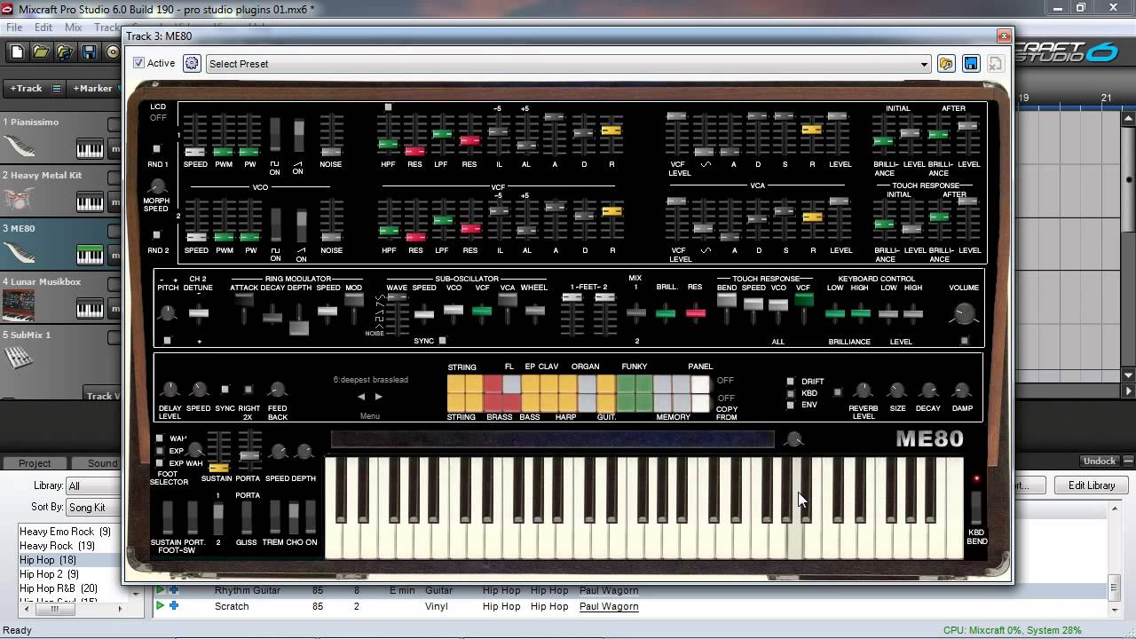
Task: Open the keyboard icon on Pianissimo track
Action: click(x=90, y=149)
